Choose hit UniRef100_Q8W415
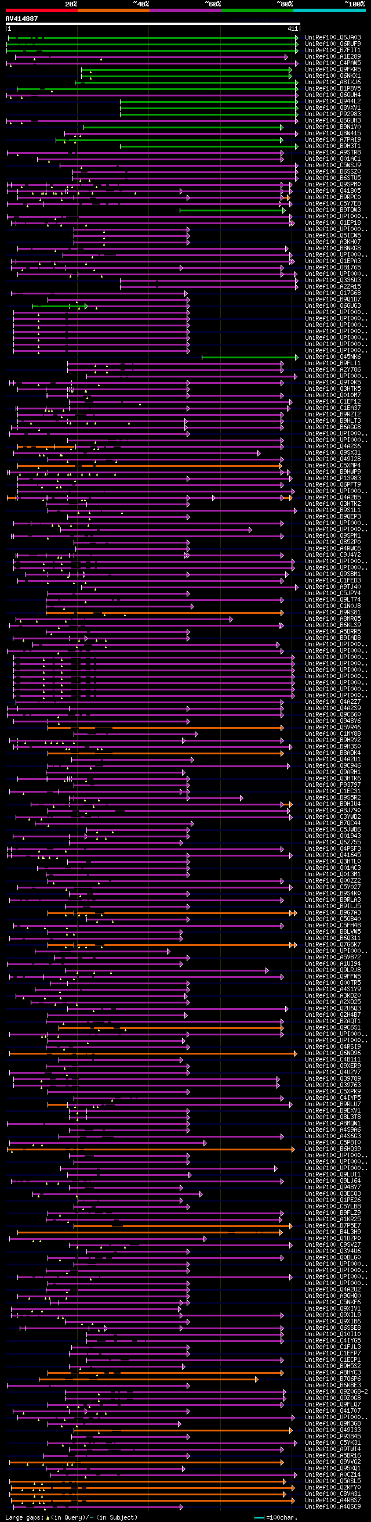The width and height of the screenshot is (371, 1522). (x=333, y=134)
